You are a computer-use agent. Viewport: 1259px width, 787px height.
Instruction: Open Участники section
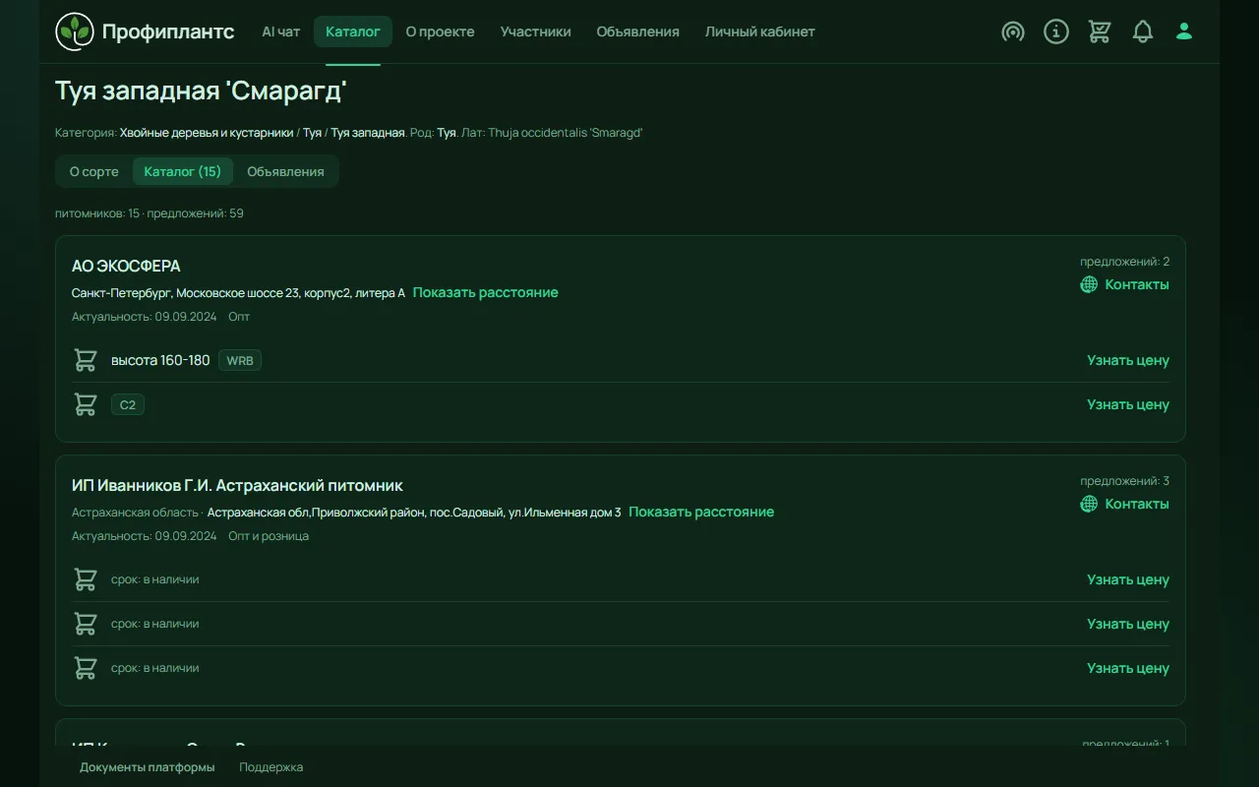coord(535,31)
